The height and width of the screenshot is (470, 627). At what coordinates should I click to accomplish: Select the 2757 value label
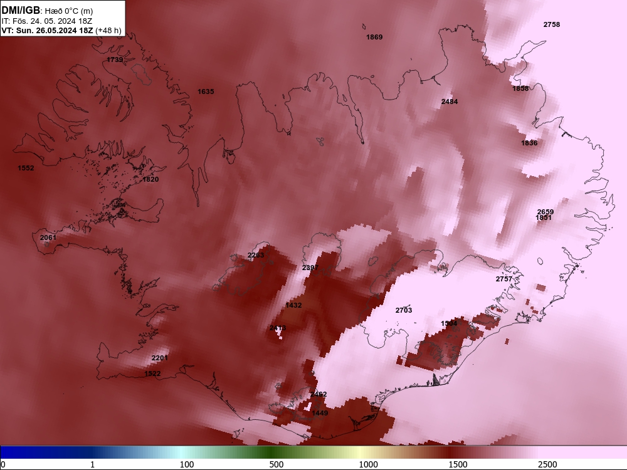[504, 279]
